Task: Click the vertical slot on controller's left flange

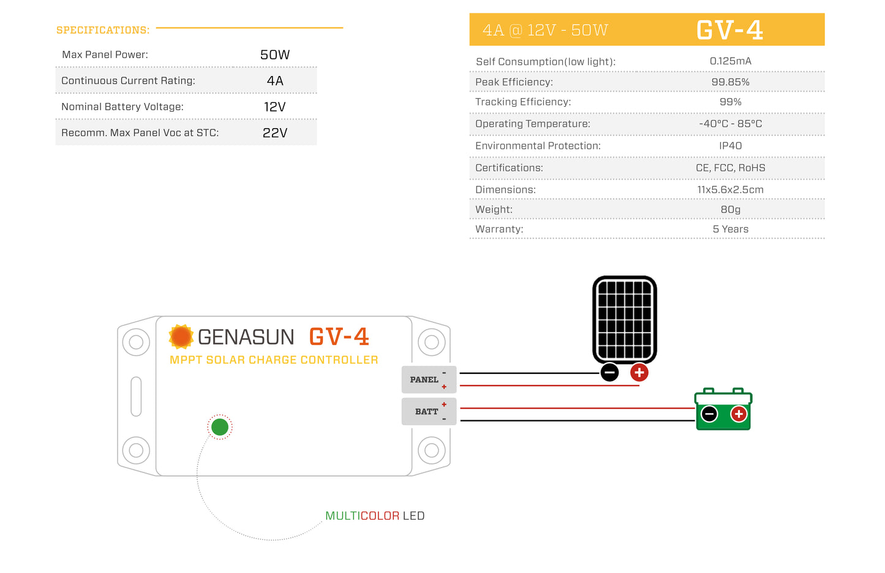Action: (136, 396)
